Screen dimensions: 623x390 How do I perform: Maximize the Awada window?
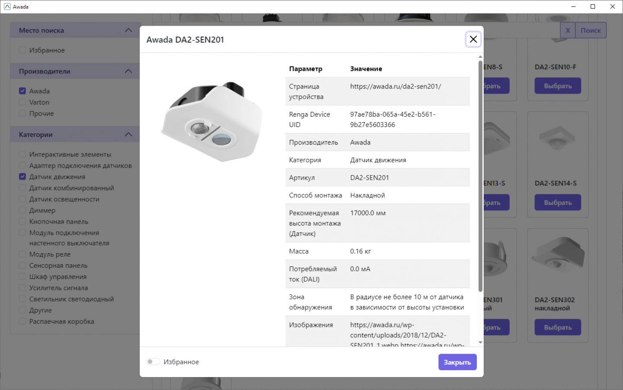(593, 6)
